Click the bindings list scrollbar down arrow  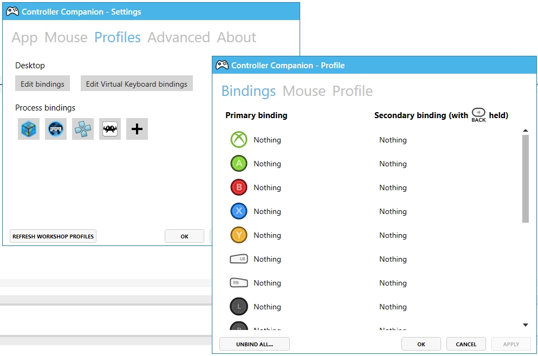coord(526,325)
